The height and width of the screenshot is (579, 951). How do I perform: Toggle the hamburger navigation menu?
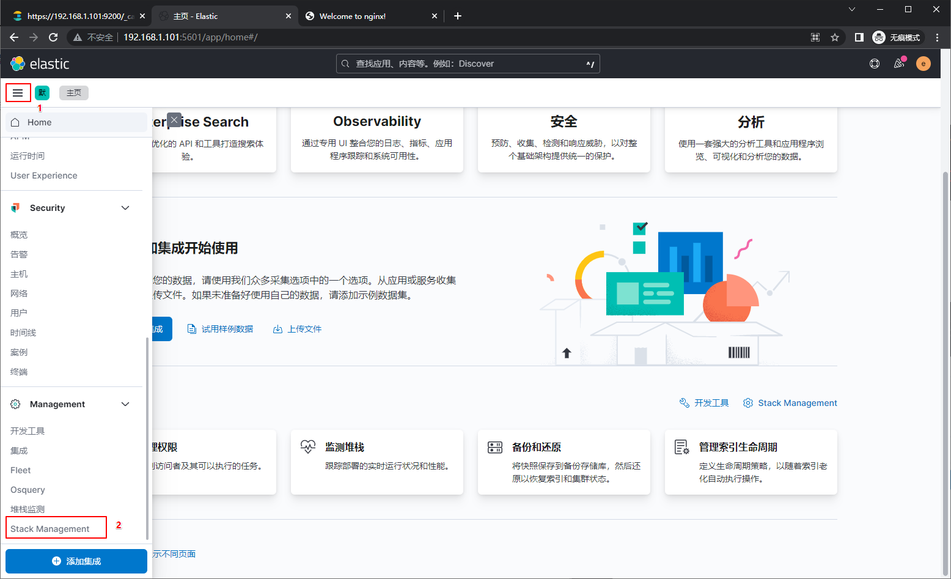tap(18, 93)
